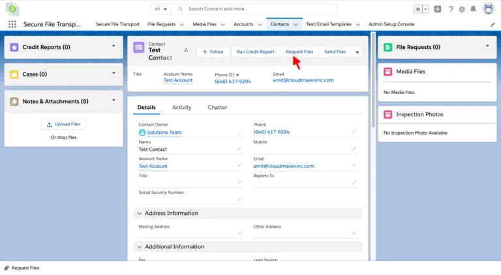
Task: Edit the Mailing Address pencil icon
Action: click(x=239, y=233)
